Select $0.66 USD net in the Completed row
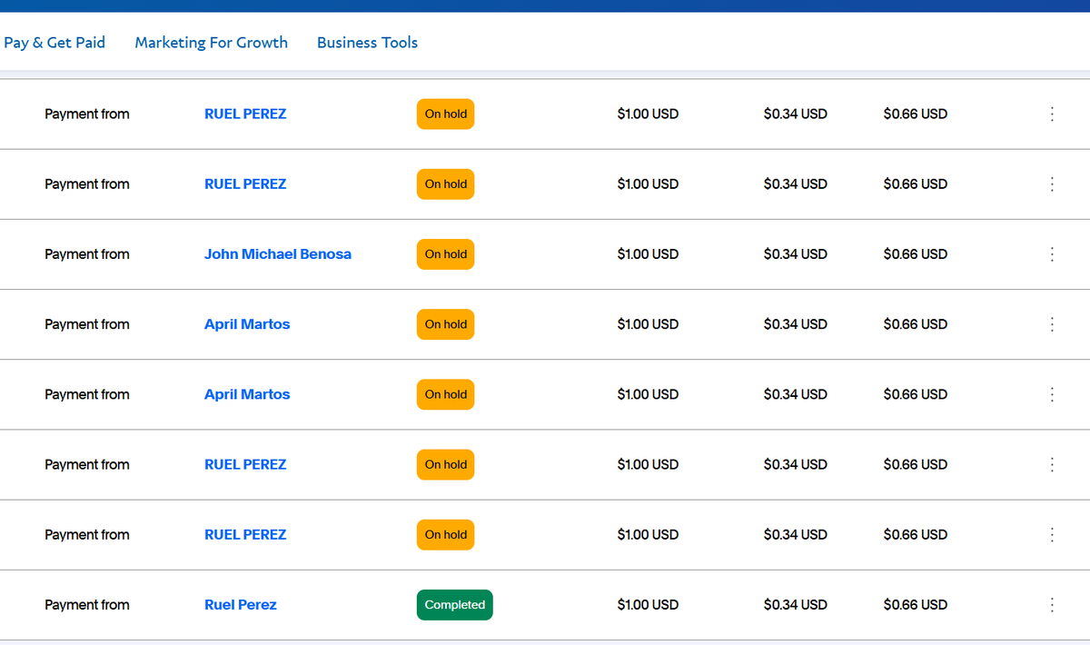 click(x=916, y=605)
